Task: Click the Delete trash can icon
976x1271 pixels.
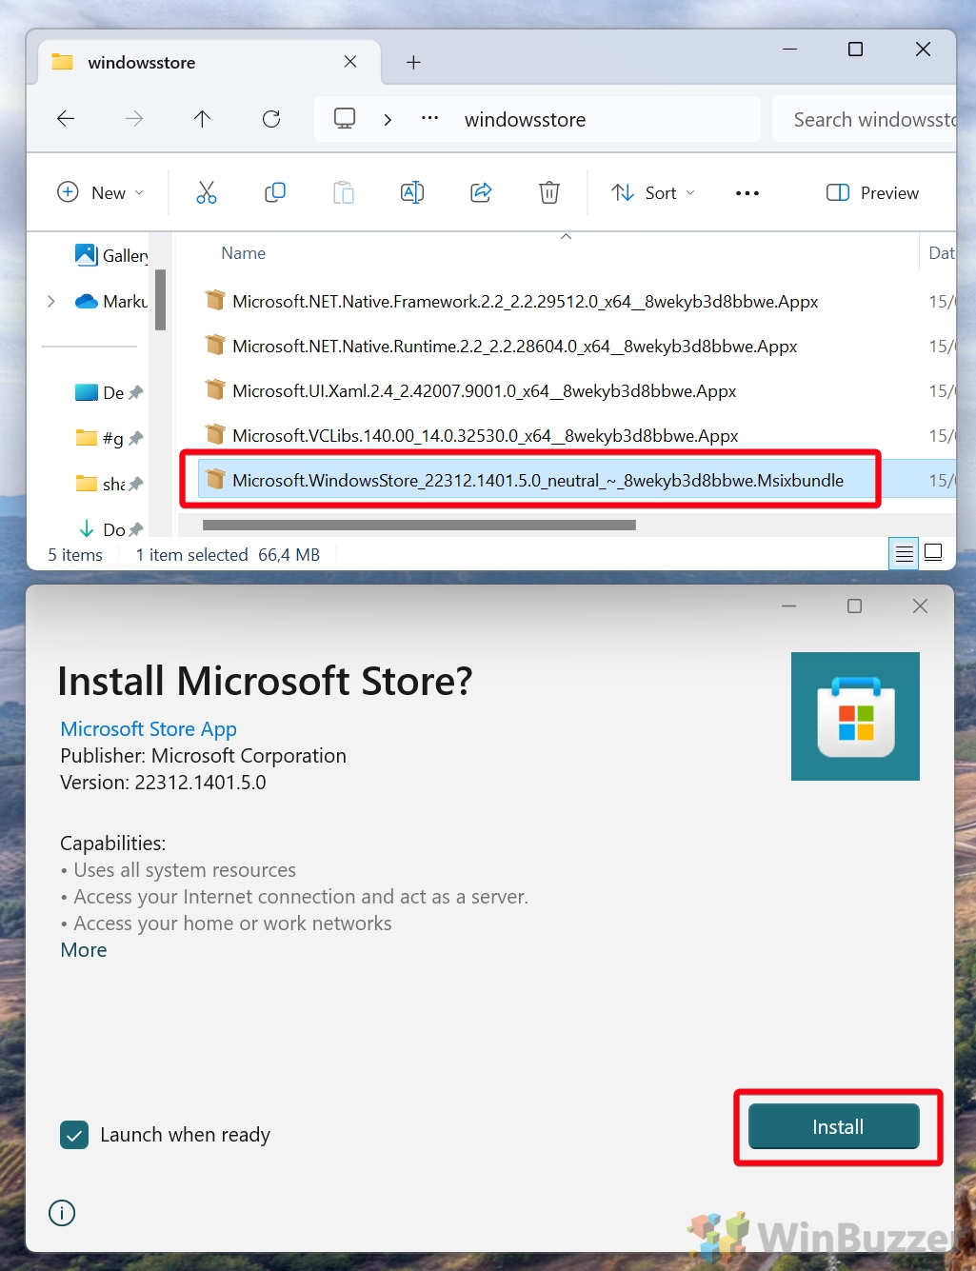Action: pos(549,193)
